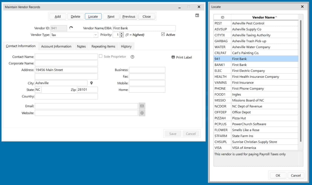
Task: Click the Zip field containing 28101
Action: [87, 90]
